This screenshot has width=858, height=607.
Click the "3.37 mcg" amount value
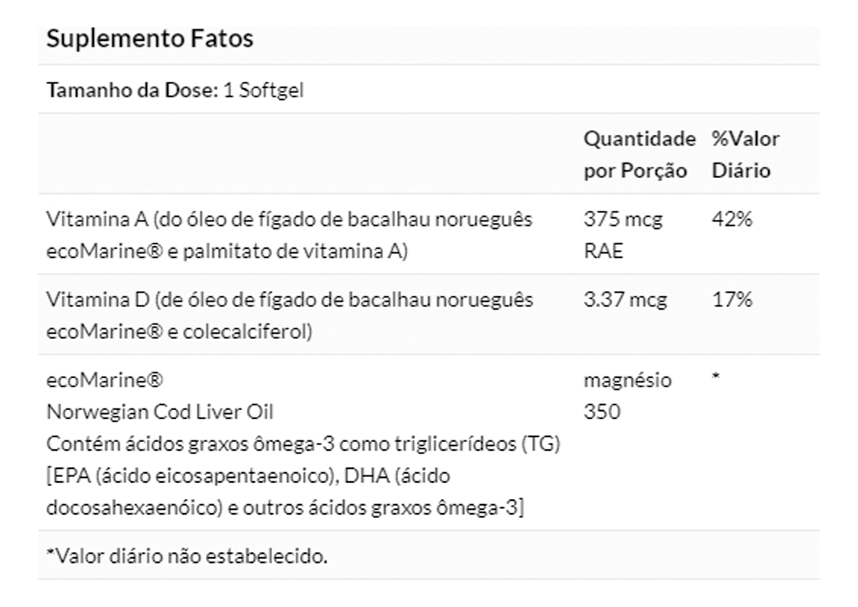(625, 300)
